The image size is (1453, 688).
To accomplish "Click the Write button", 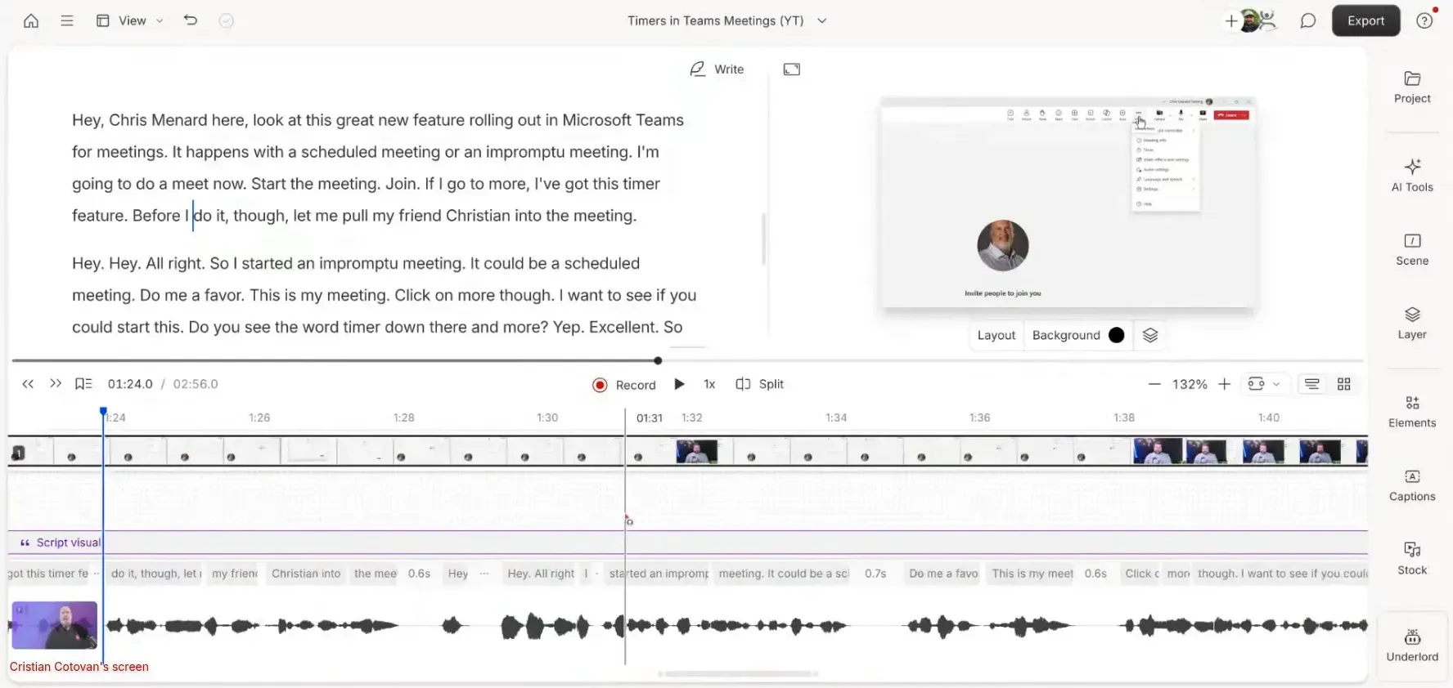I will click(718, 69).
